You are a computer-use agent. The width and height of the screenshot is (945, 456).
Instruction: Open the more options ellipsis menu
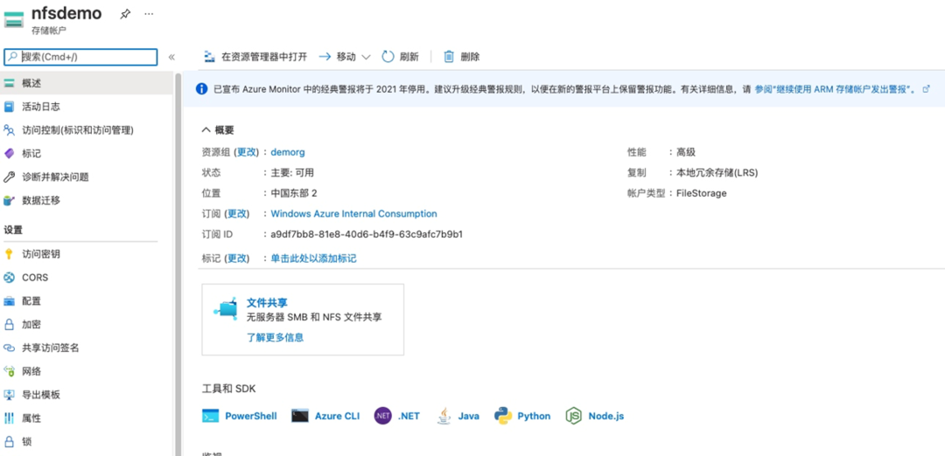[x=149, y=14]
